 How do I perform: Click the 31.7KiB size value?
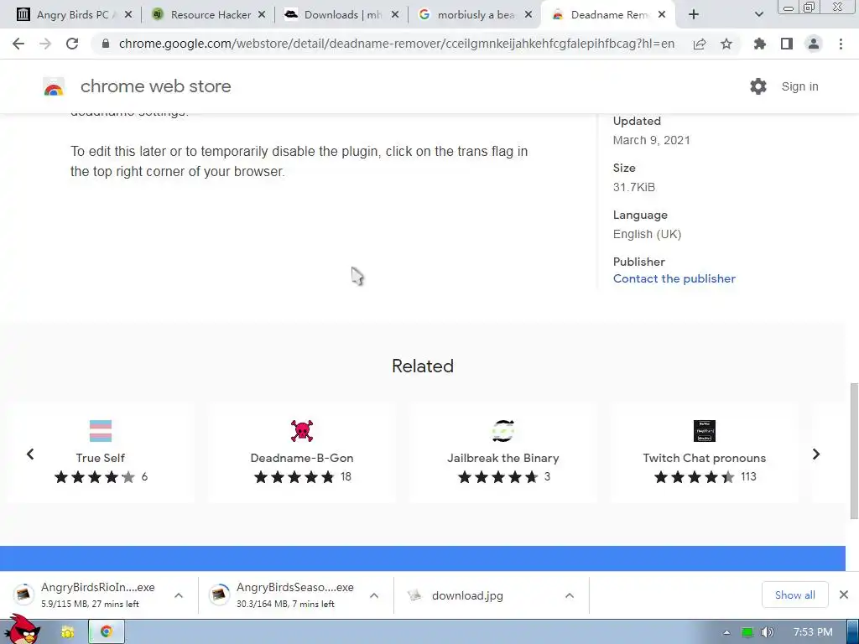pyautogui.click(x=634, y=187)
